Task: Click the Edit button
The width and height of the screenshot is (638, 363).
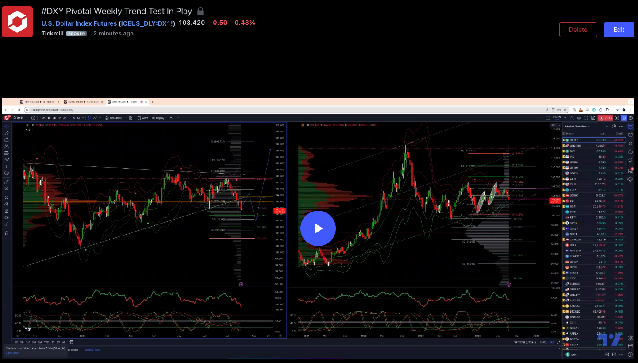Action: (x=619, y=30)
